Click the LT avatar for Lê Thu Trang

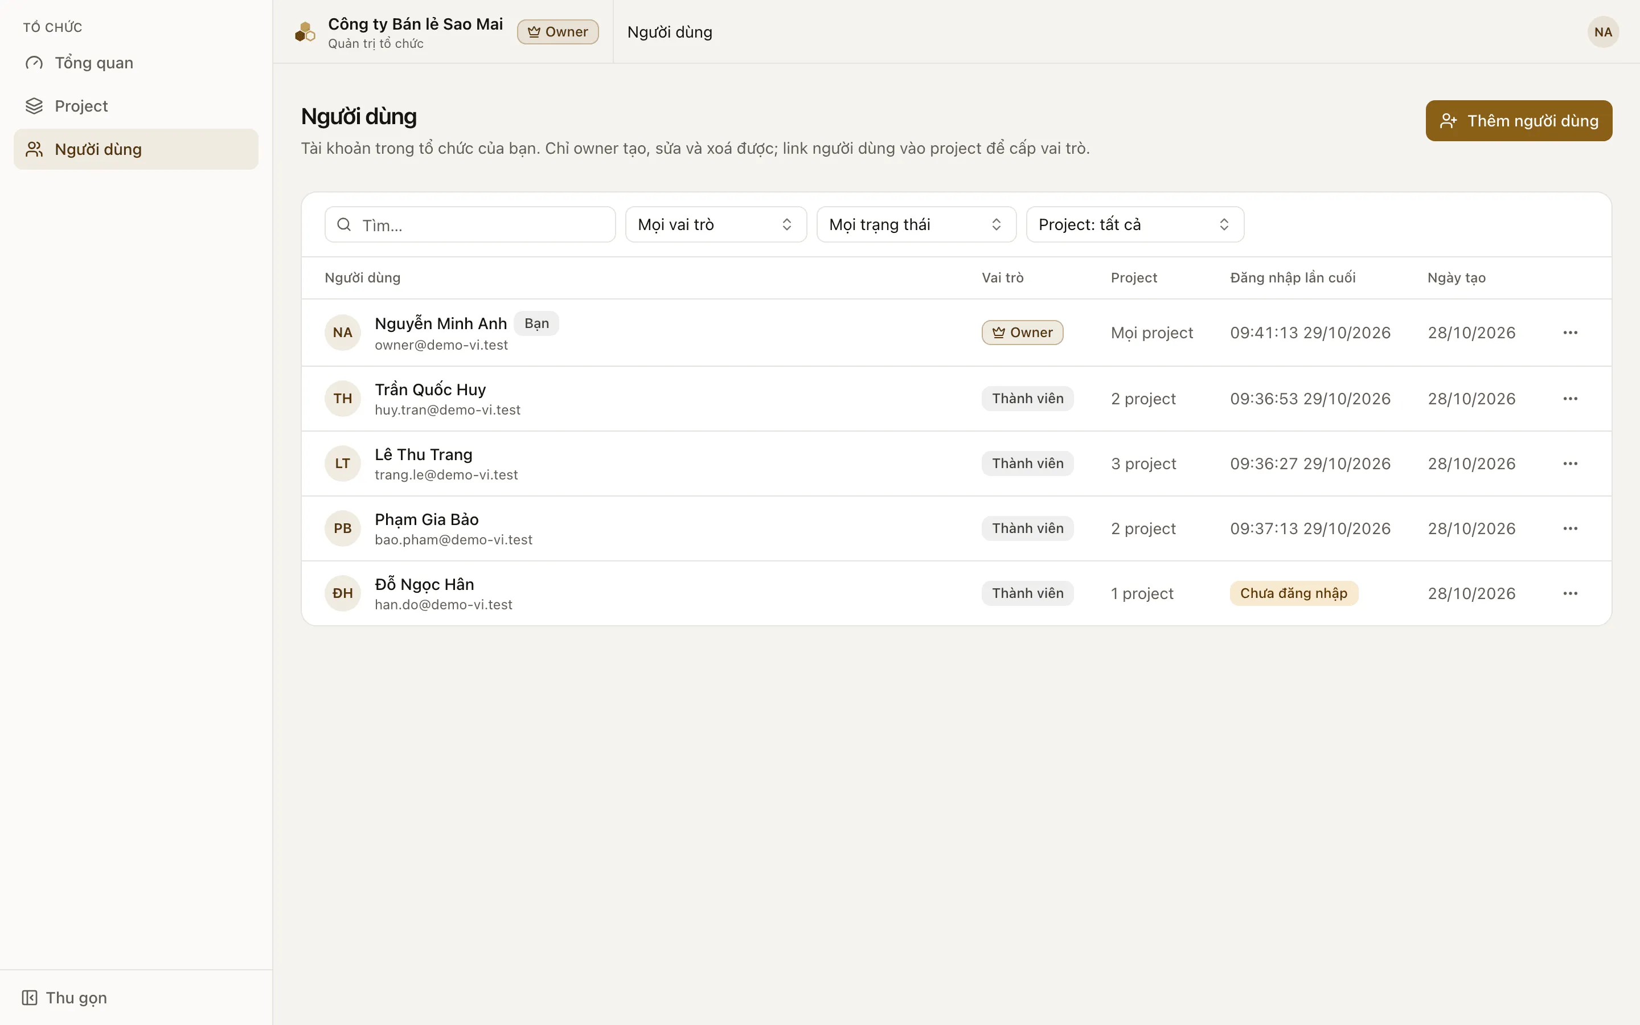coord(342,464)
